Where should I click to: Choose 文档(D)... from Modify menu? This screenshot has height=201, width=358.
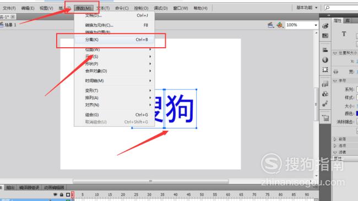coord(115,15)
